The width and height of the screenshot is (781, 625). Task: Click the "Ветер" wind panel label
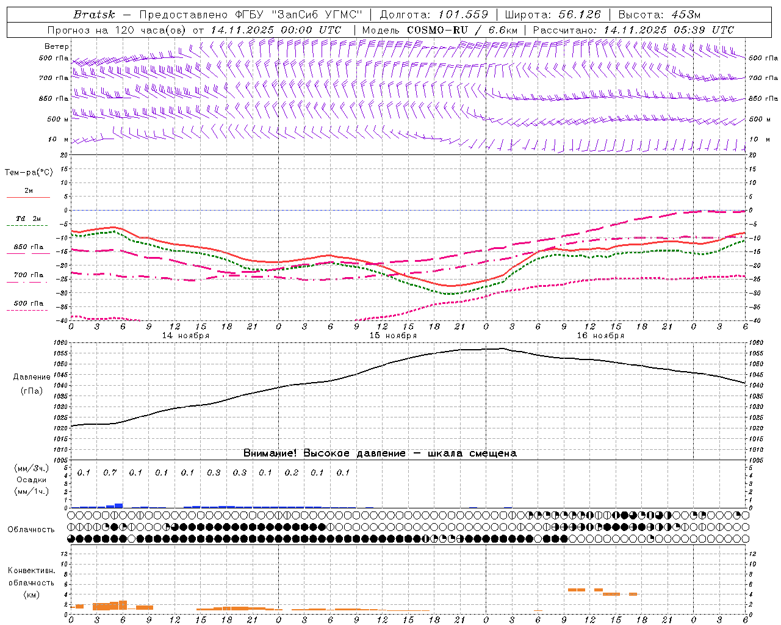(57, 46)
